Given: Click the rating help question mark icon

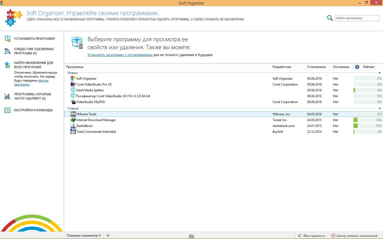Looking at the screenshot, I should pyautogui.click(x=357, y=67).
